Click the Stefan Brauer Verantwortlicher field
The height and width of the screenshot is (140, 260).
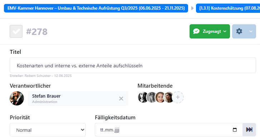pyautogui.click(x=78, y=99)
